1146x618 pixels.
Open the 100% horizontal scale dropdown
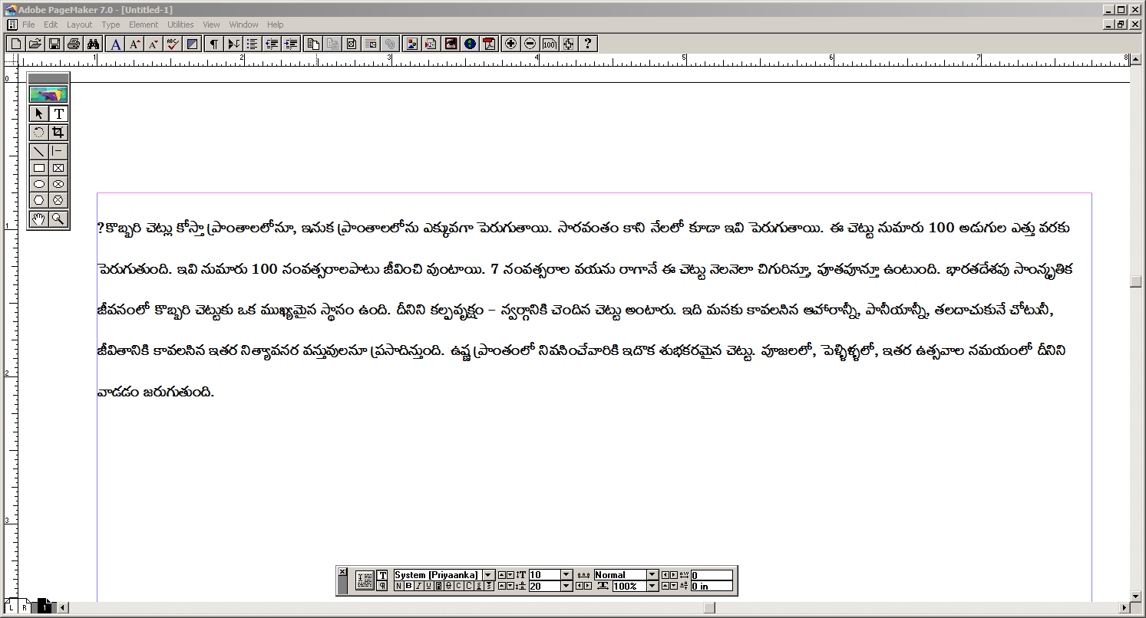click(652, 586)
